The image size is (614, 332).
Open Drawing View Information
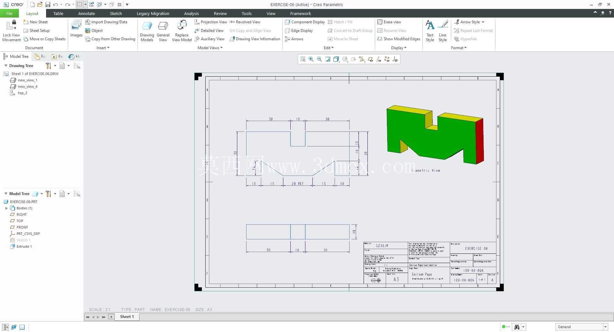click(x=255, y=39)
